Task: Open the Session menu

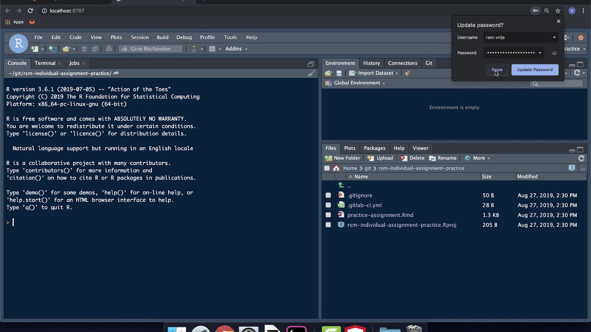Action: coord(139,37)
